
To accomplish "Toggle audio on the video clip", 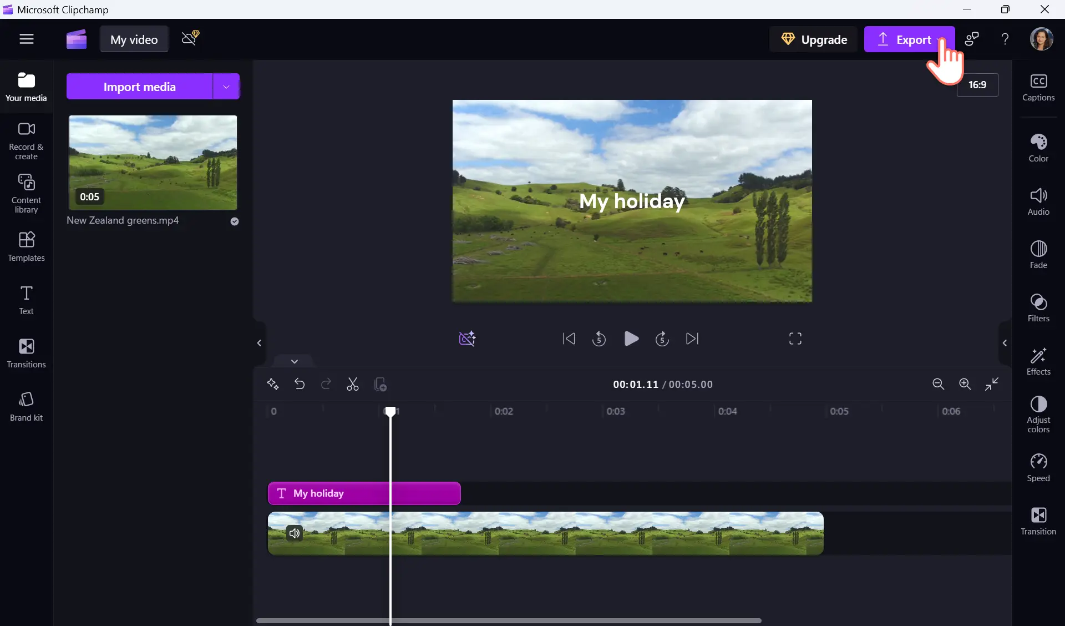I will click(293, 532).
